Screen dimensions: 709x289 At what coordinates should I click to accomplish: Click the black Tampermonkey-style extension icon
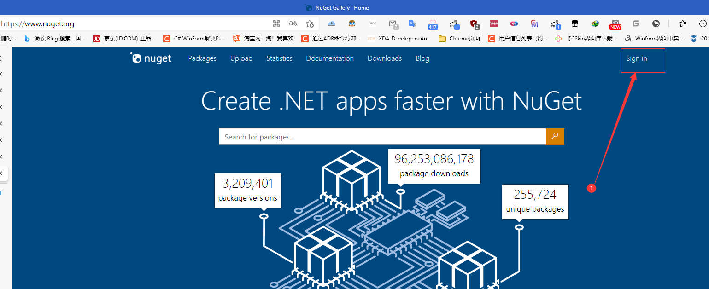[x=575, y=23]
